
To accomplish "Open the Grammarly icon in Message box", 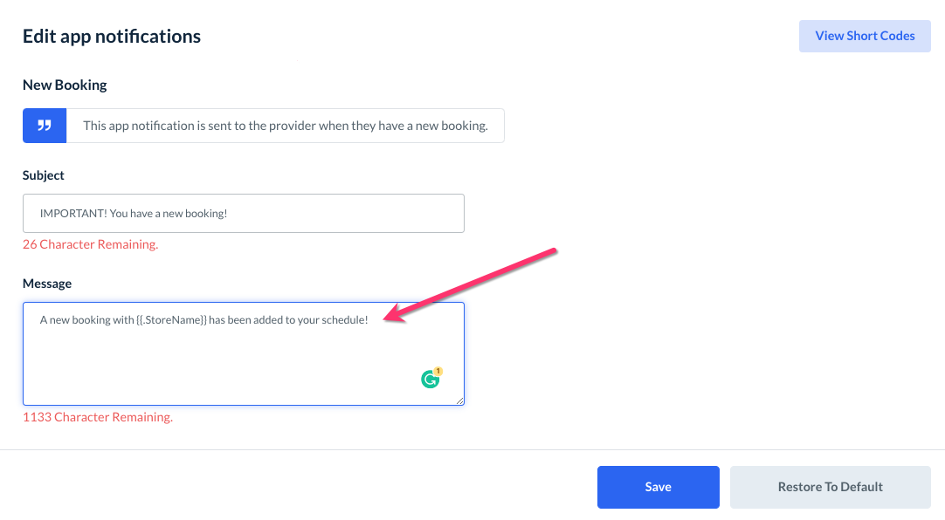I will pos(430,380).
